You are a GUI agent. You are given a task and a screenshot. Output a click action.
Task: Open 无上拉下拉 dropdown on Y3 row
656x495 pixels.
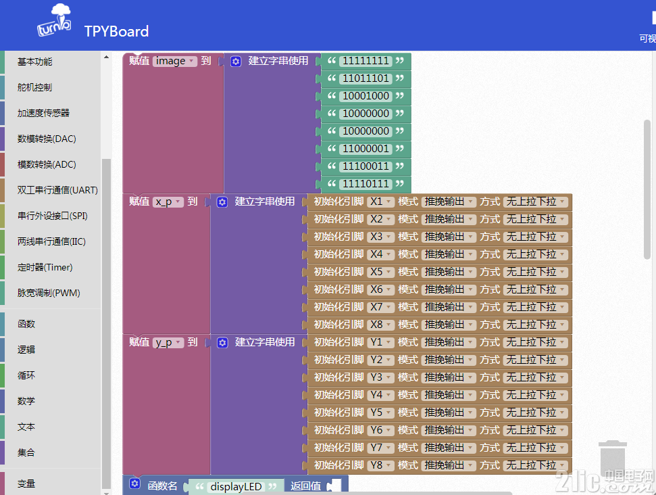536,378
